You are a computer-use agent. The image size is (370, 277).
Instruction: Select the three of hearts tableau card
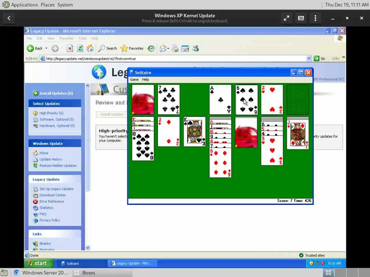(x=272, y=150)
